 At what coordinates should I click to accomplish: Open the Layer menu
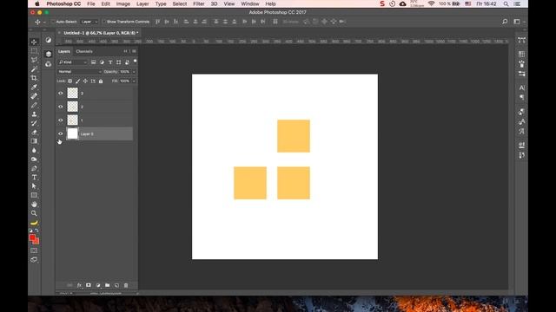pyautogui.click(x=142, y=3)
